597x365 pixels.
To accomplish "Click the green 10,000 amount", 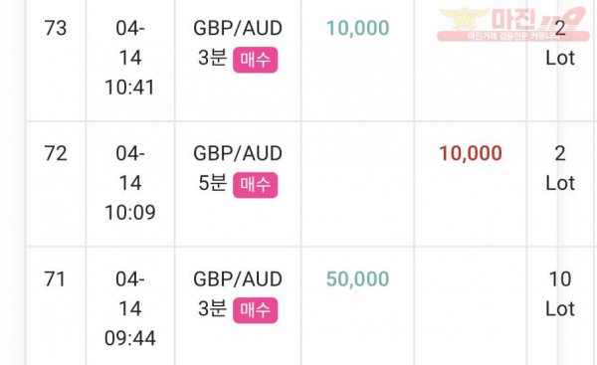I will tap(358, 28).
